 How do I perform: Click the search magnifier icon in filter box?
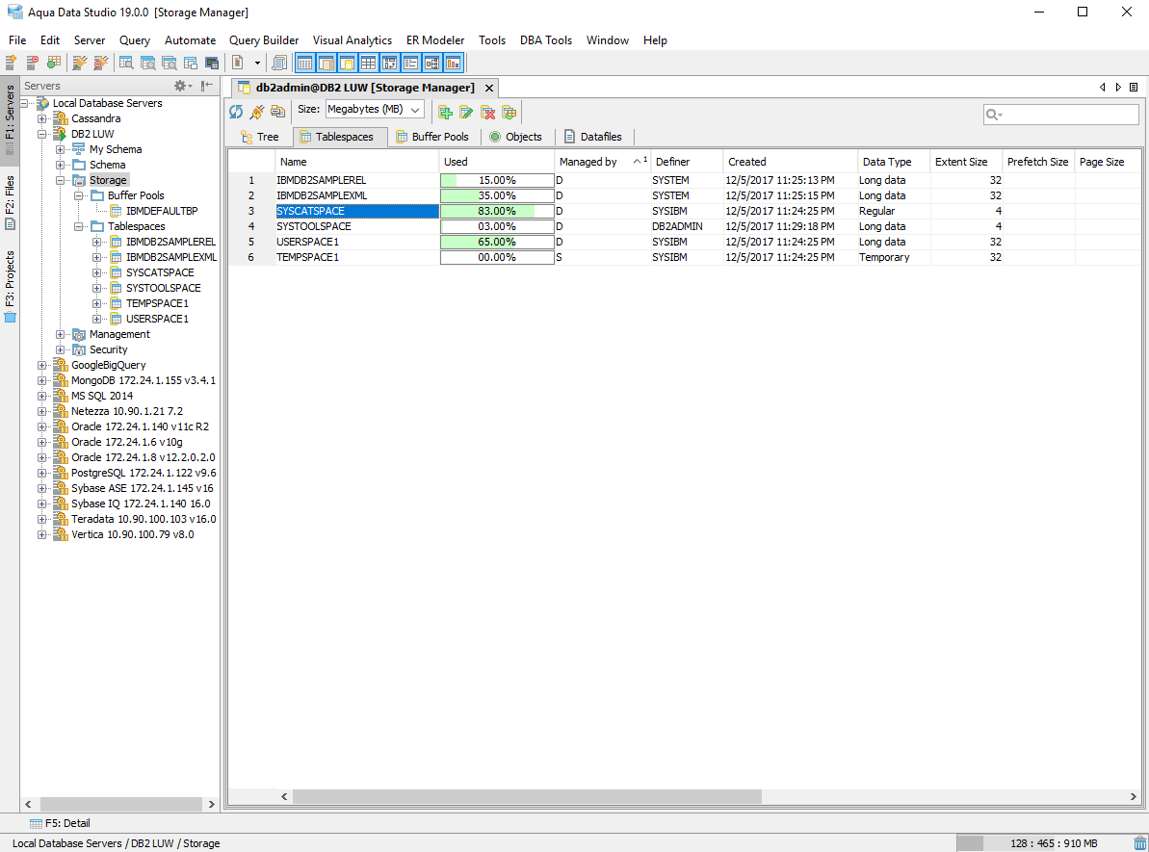pyautogui.click(x=994, y=115)
